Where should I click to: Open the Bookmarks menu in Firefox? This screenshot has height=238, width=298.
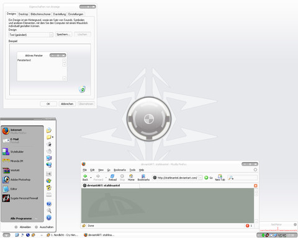point(120,170)
